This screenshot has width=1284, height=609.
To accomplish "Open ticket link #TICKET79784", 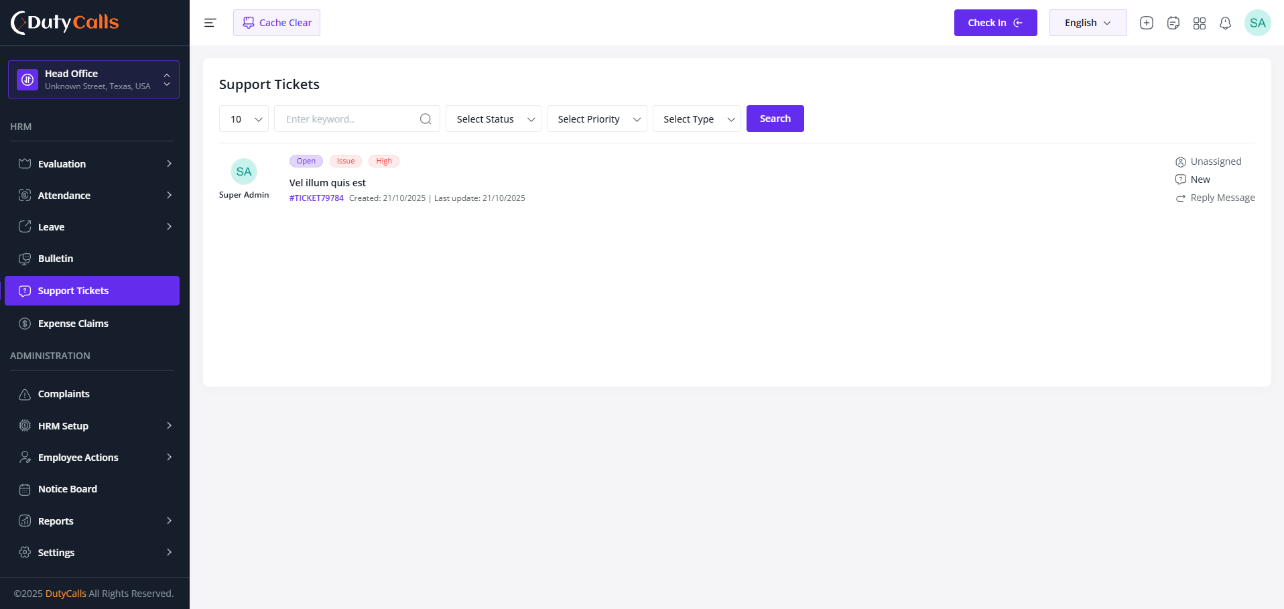I will point(316,198).
